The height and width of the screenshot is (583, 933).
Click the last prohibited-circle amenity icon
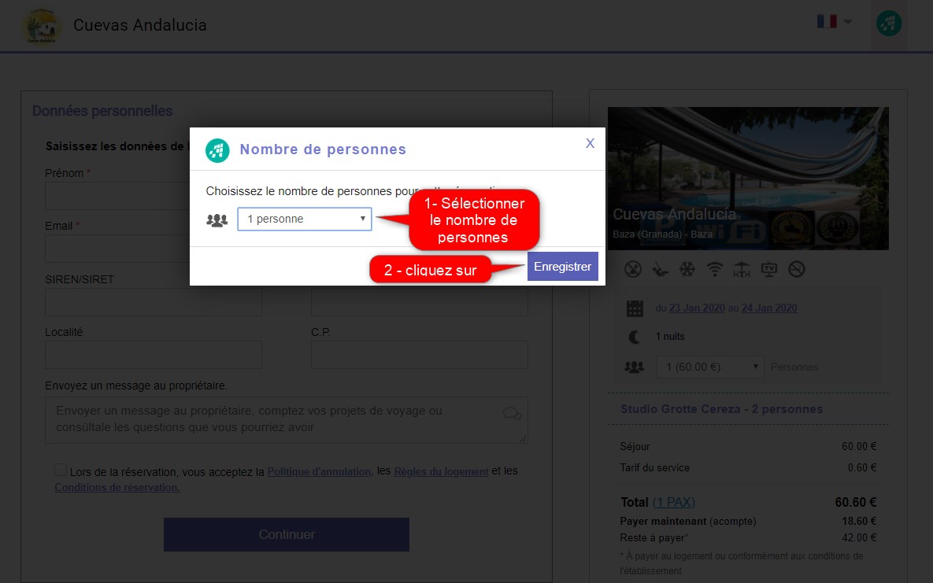797,270
